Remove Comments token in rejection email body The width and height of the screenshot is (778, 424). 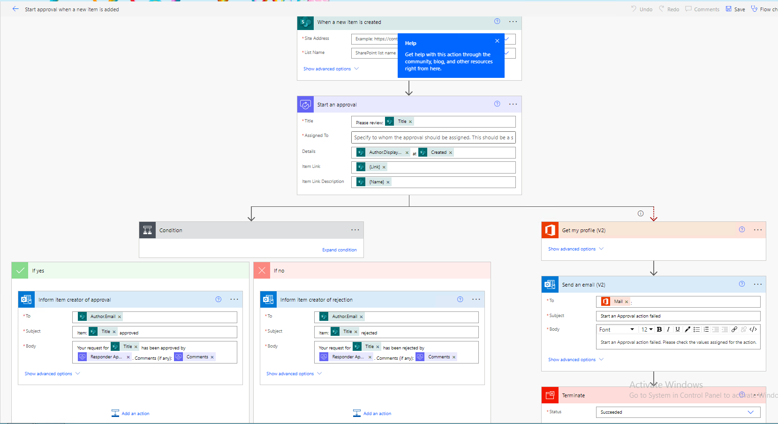[454, 357]
